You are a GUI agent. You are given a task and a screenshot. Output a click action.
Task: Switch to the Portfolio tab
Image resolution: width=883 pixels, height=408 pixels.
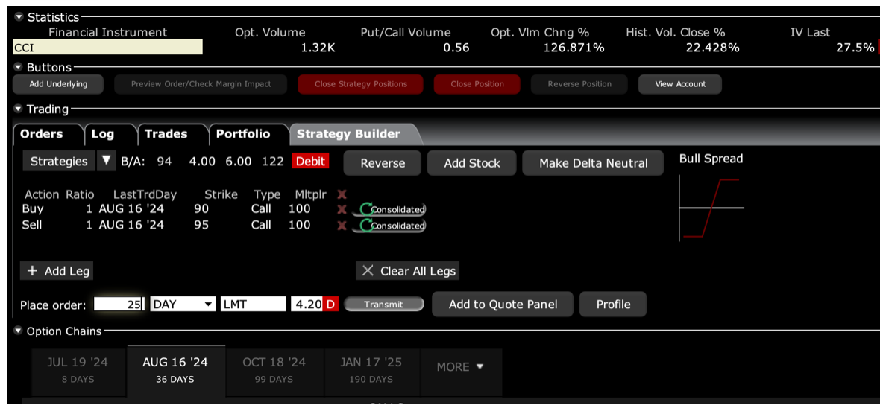pos(243,134)
